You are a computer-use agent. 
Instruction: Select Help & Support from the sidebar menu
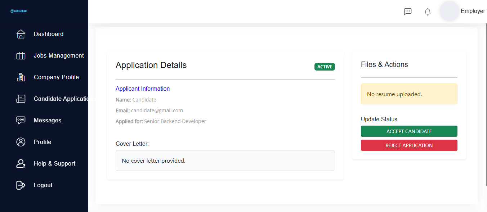click(x=54, y=163)
